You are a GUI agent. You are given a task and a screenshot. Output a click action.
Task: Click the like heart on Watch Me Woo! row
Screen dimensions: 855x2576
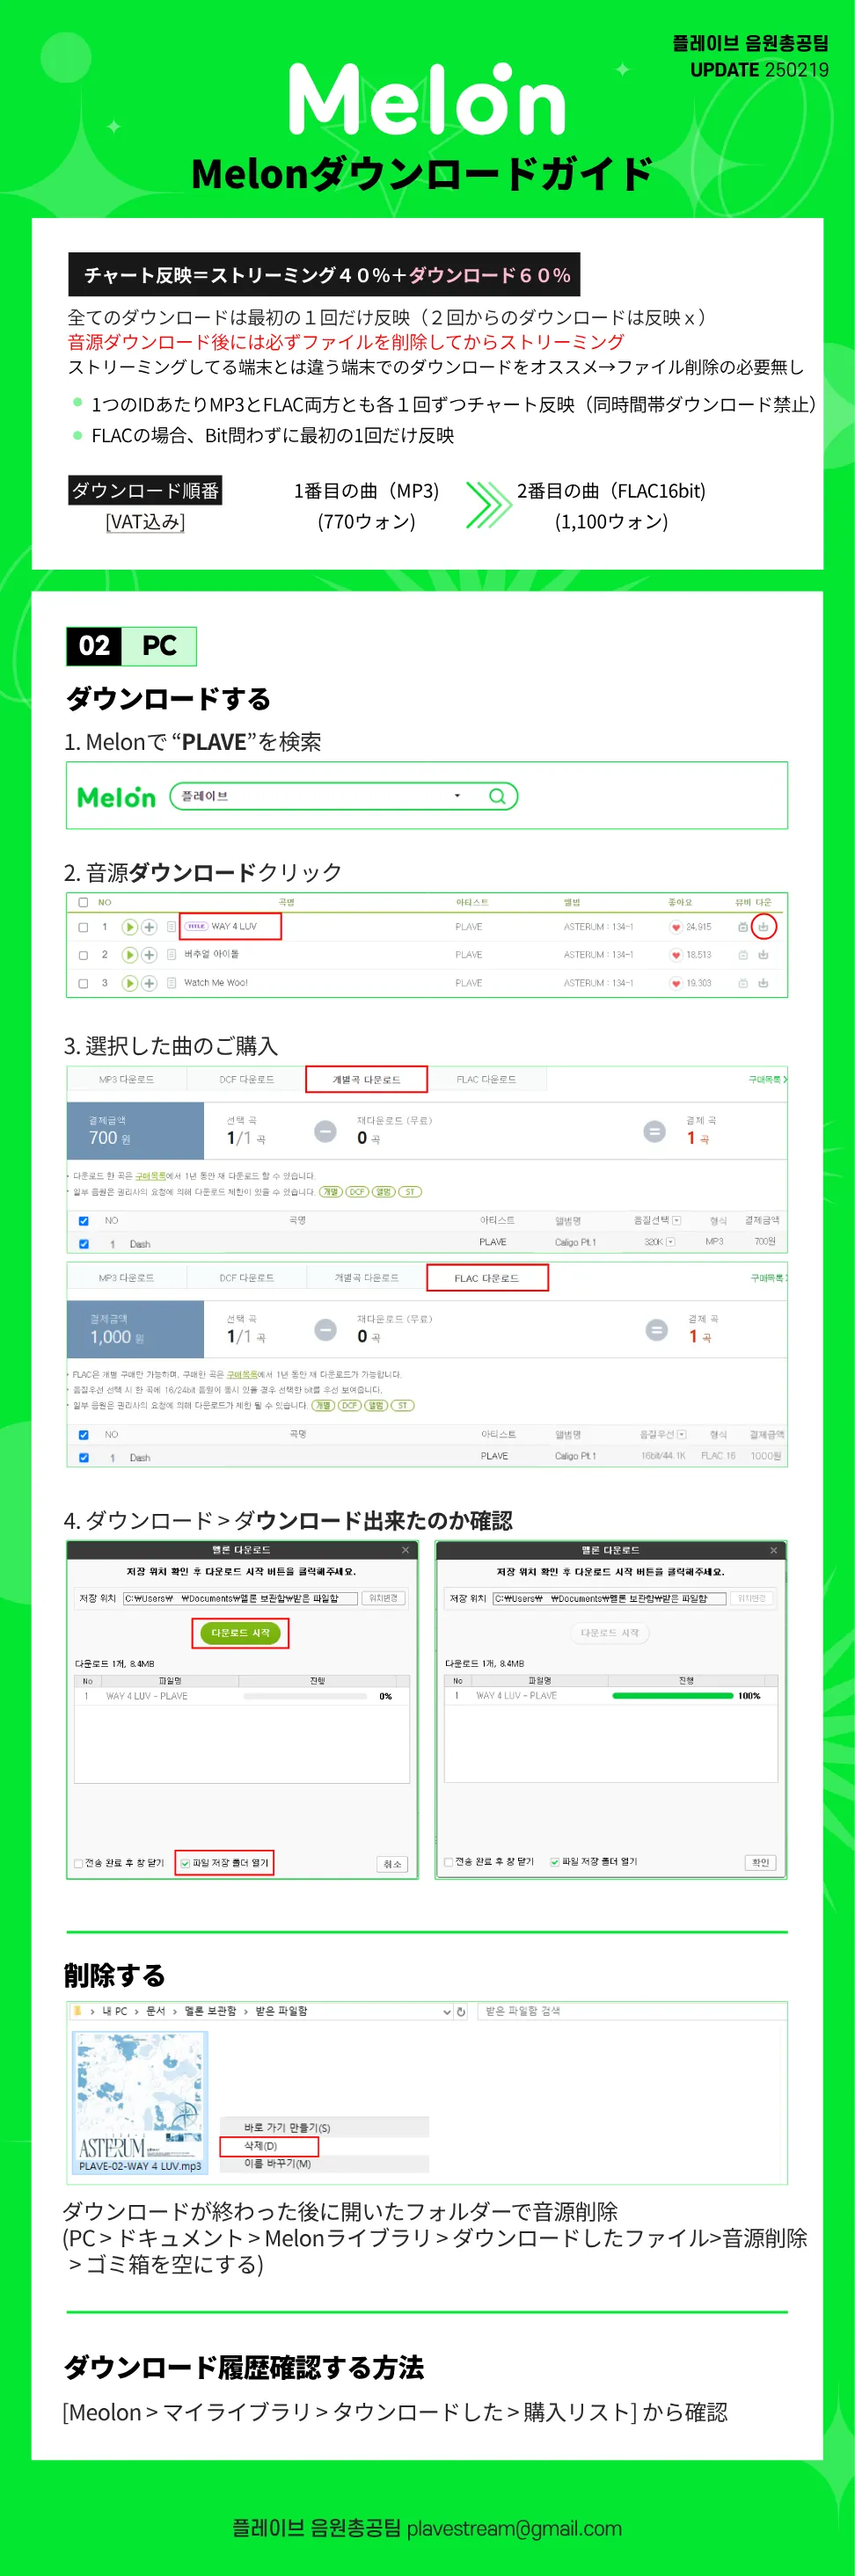(x=676, y=983)
